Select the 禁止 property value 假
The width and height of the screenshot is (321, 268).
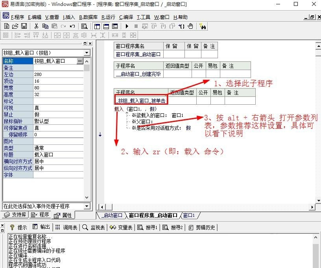pos(58,115)
